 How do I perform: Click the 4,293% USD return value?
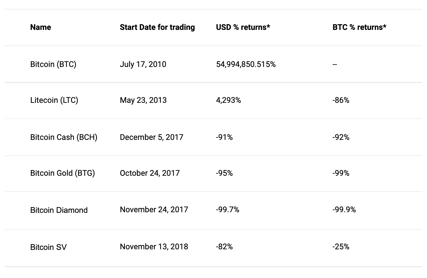[228, 100]
